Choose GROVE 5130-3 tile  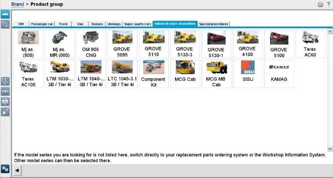click(x=185, y=44)
